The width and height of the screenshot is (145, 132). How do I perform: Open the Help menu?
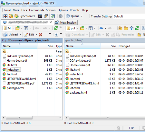(85, 10)
